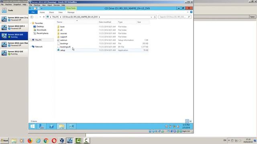Click breadcrumb arrow after This PC
Image resolution: width=257 pixels, height=144 pixels.
tap(61, 17)
